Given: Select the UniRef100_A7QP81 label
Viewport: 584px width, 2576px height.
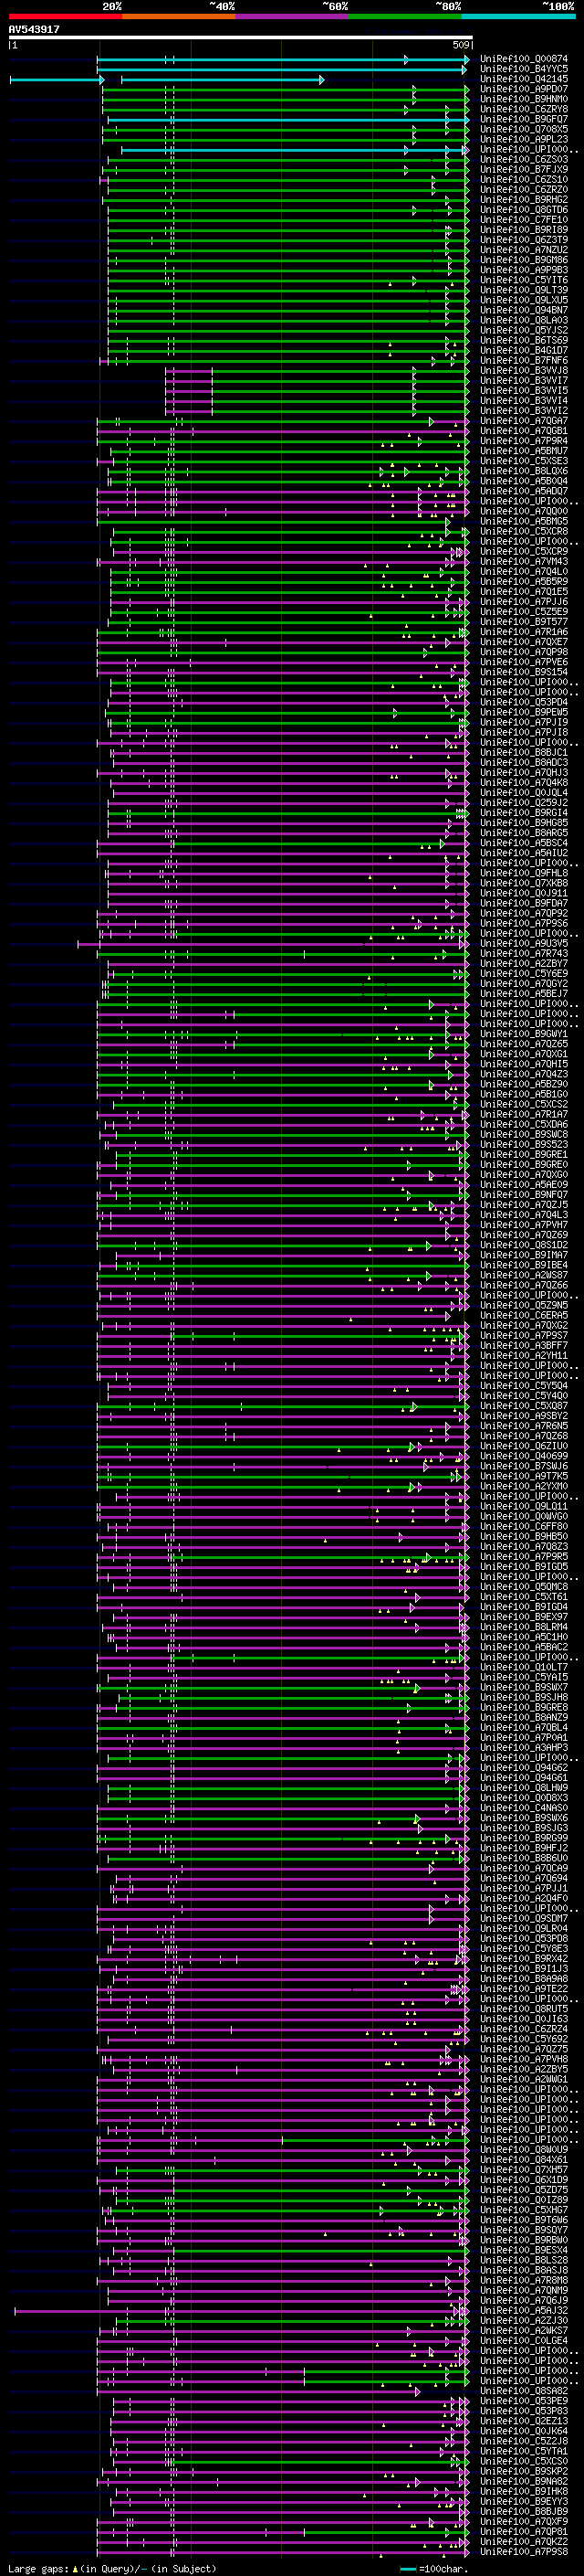Looking at the screenshot, I should (524, 2531).
